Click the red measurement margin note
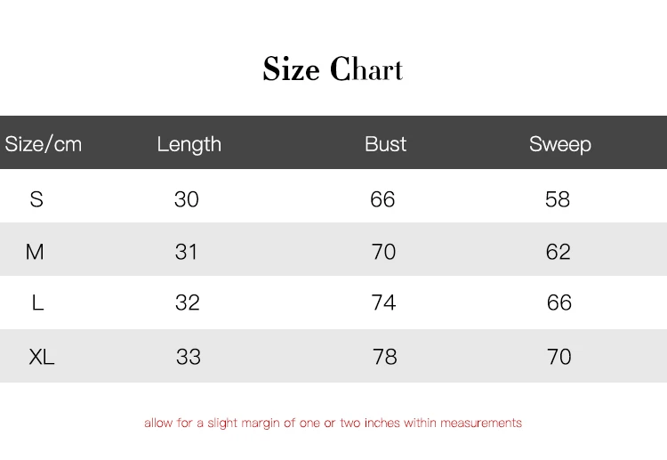This screenshot has height=460, width=667. point(333,423)
